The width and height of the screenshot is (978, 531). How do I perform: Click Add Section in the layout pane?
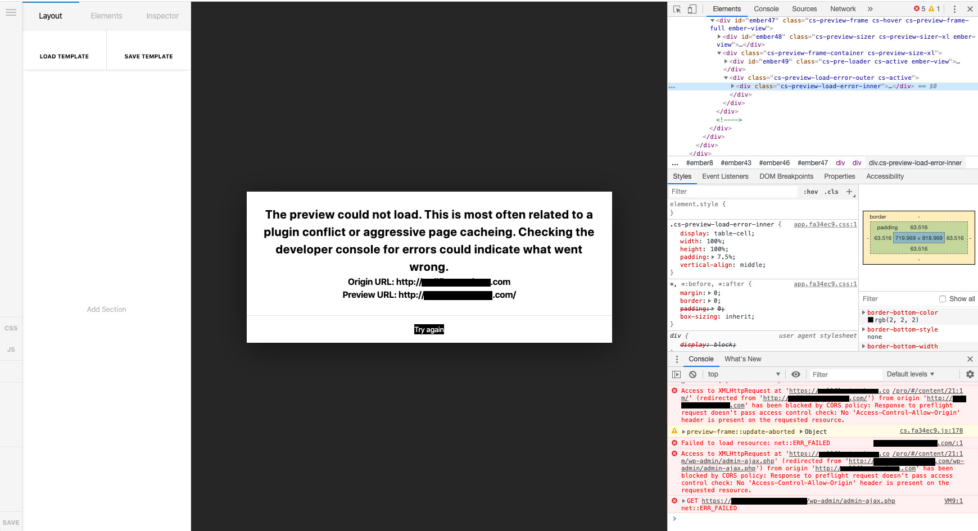coord(107,310)
